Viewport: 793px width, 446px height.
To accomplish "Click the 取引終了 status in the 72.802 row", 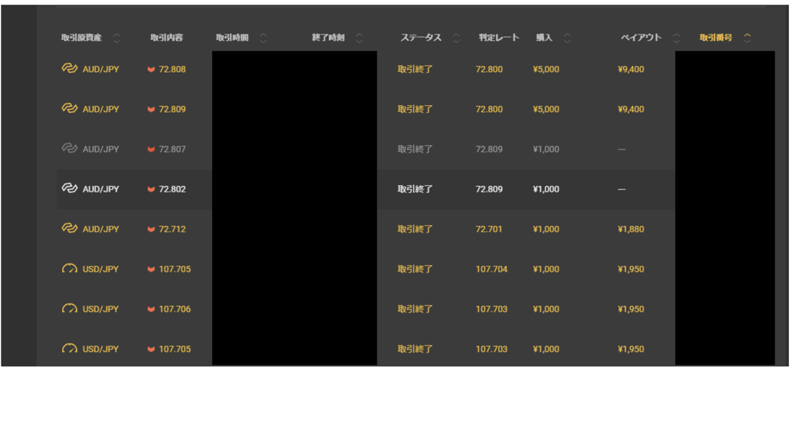I will [415, 189].
